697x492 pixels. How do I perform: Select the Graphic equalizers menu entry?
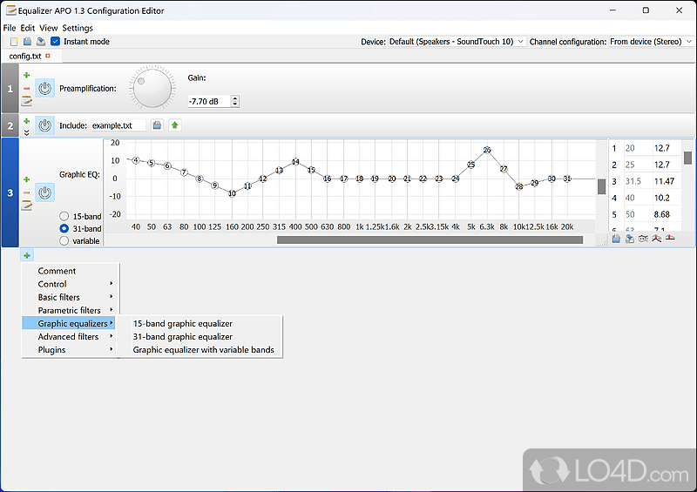[69, 323]
